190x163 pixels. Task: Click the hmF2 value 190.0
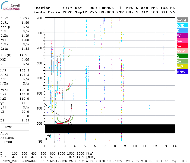pos(24,90)
